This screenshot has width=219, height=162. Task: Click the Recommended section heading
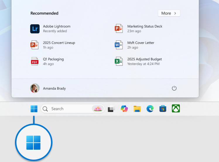(x=45, y=13)
